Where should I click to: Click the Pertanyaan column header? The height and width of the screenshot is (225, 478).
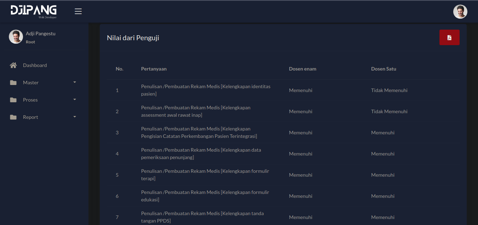154,69
